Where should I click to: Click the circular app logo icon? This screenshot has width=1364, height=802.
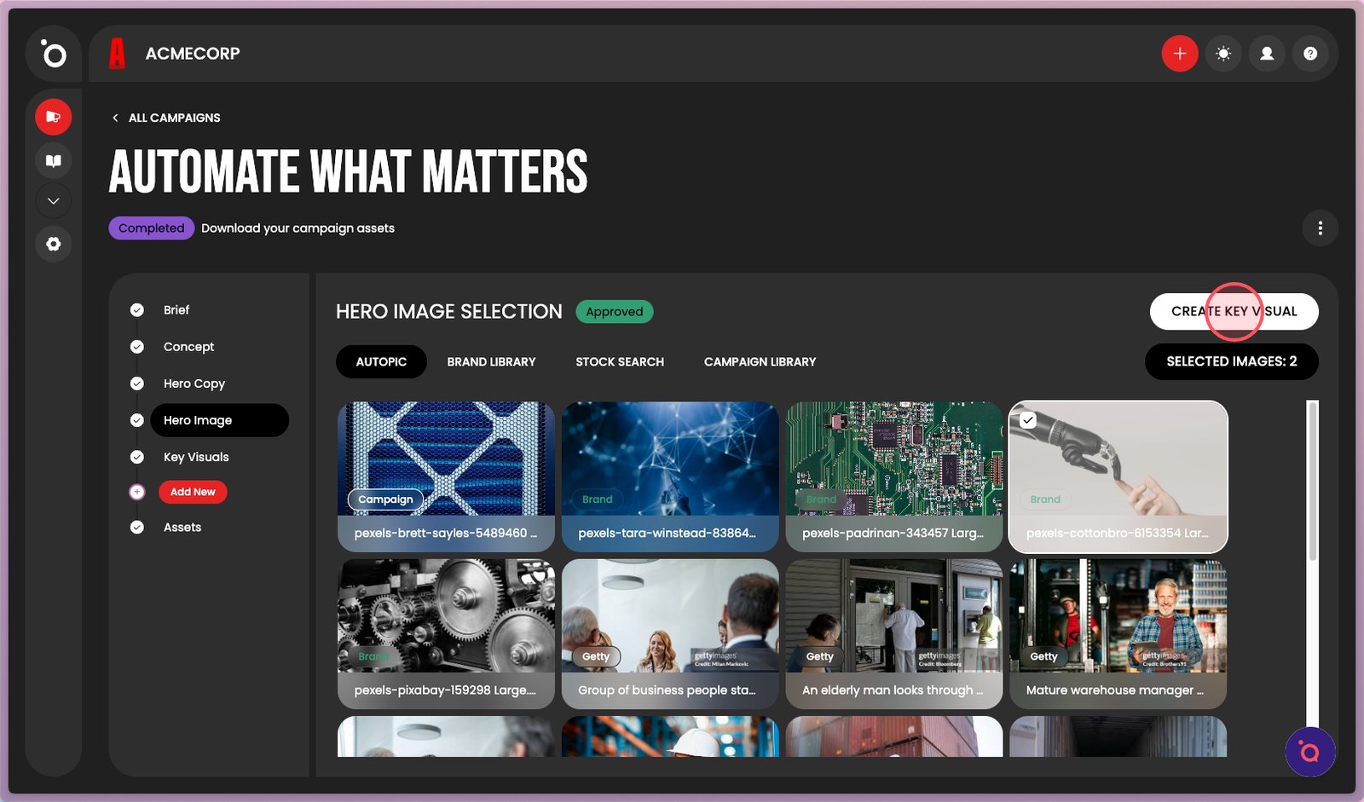pyautogui.click(x=54, y=54)
